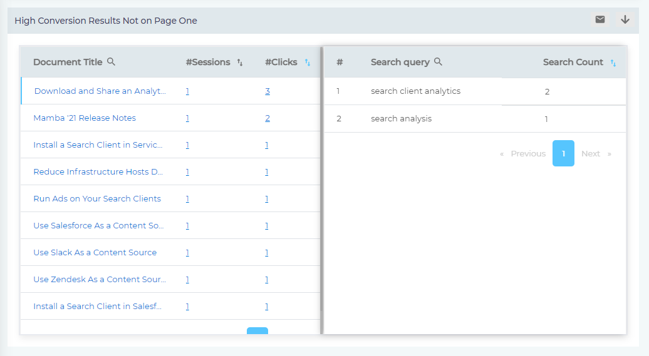Click search icon beside Document Title

pyautogui.click(x=111, y=62)
